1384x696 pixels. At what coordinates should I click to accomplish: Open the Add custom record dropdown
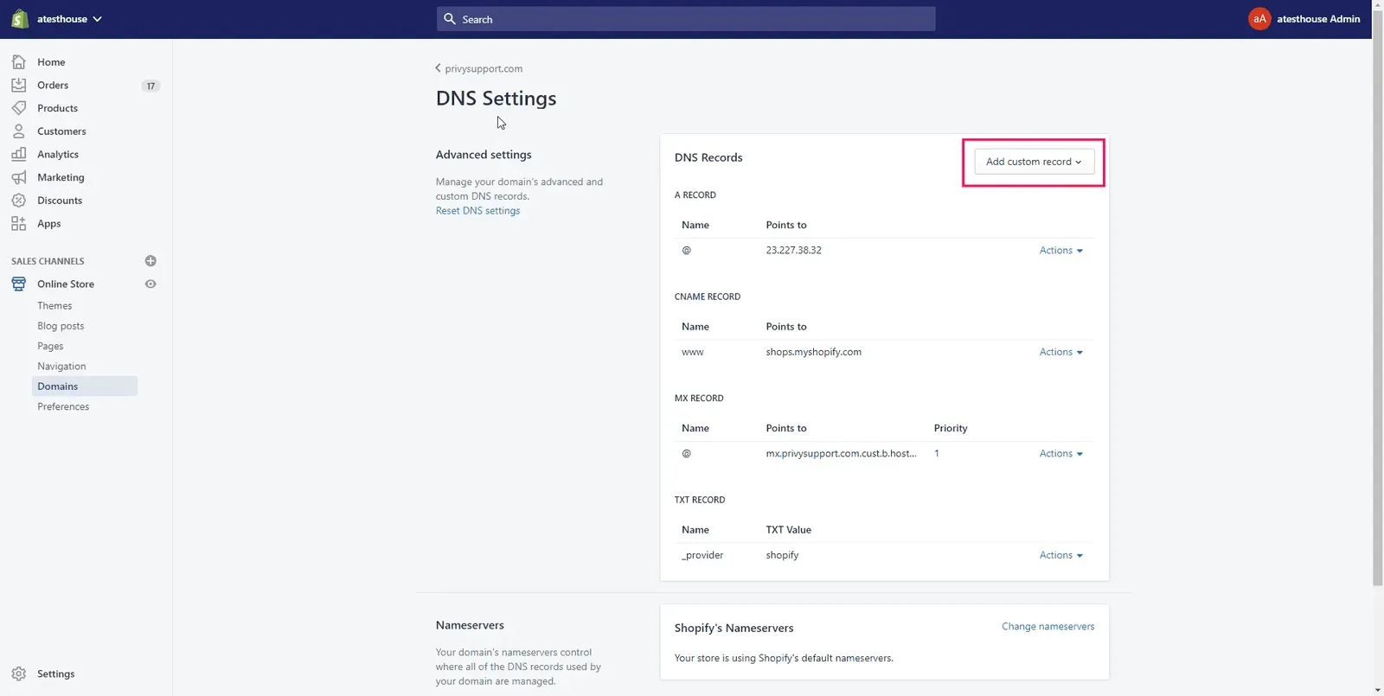pos(1034,162)
